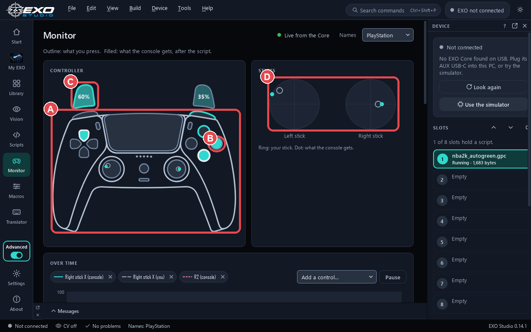
Task: Click Use the simulator
Action: (483, 105)
